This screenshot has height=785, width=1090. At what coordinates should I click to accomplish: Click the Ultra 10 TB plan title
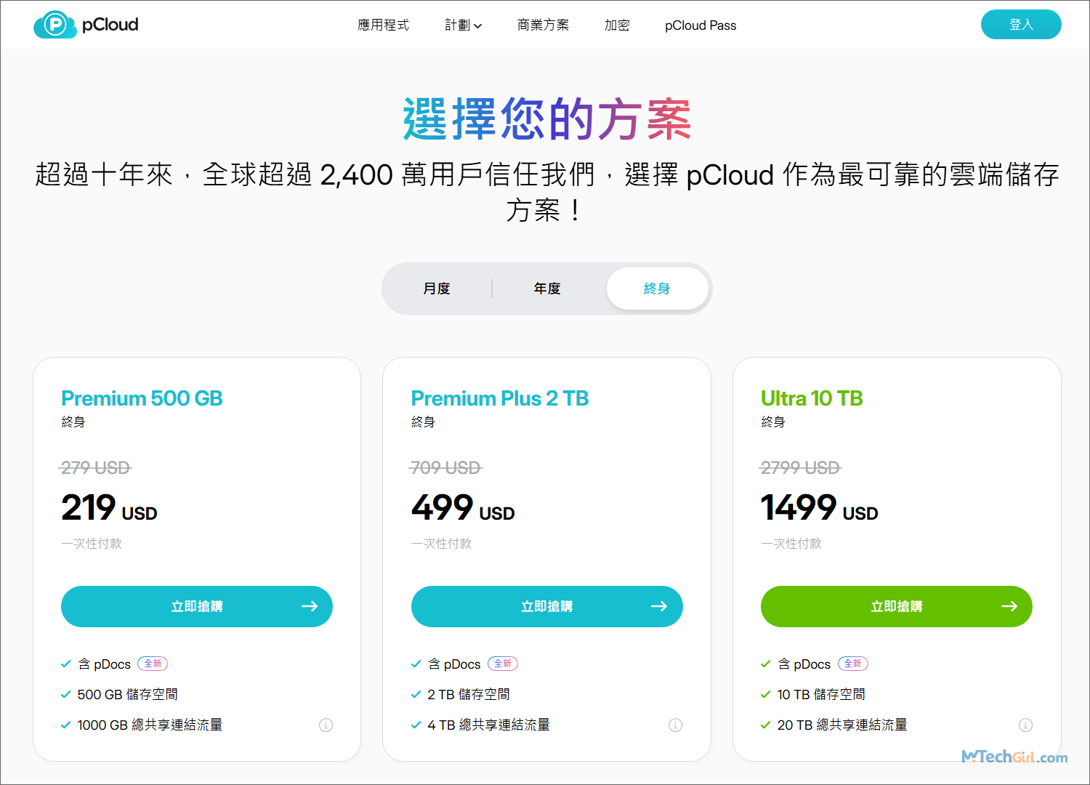pyautogui.click(x=812, y=398)
